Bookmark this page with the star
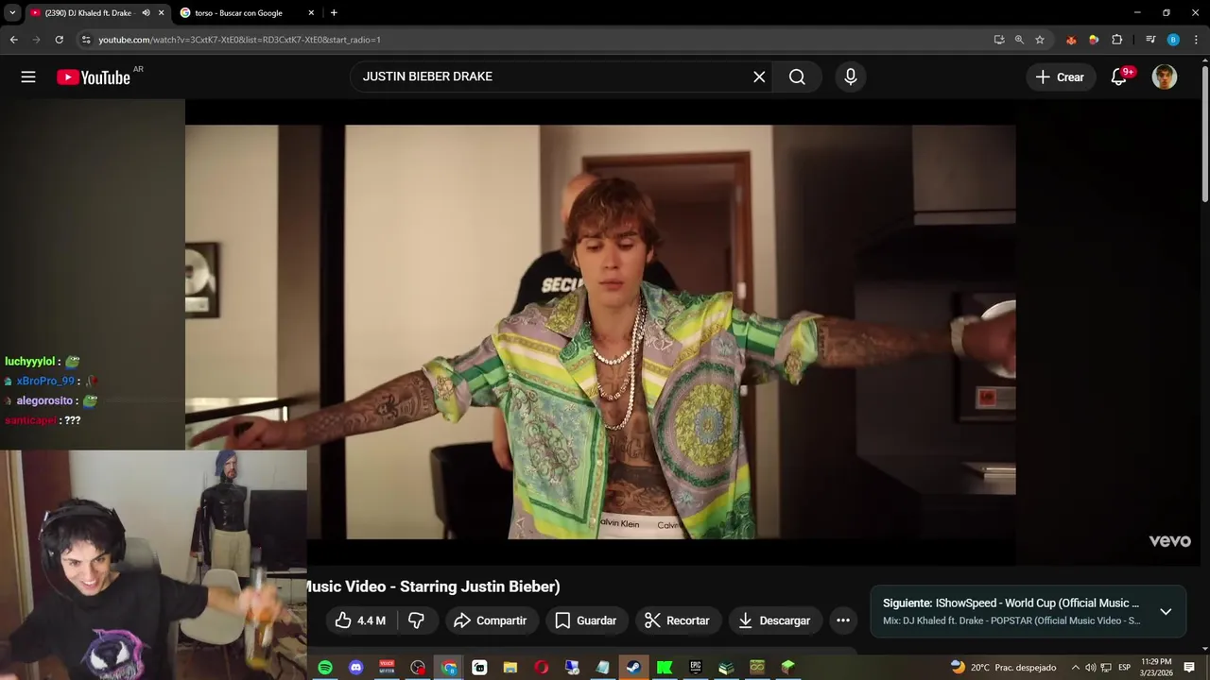This screenshot has height=680, width=1210. [x=1040, y=40]
